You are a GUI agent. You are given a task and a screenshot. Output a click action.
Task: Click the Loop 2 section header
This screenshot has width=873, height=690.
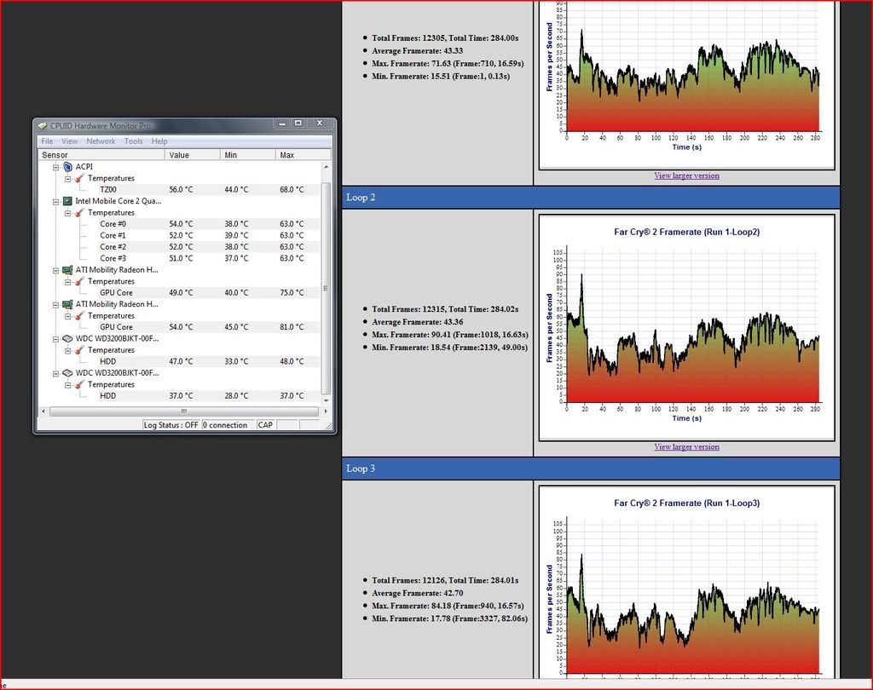point(591,198)
